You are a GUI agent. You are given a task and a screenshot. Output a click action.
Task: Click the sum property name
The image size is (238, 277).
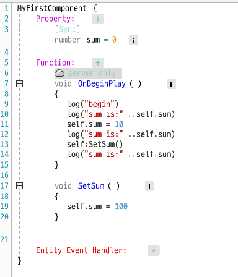(x=94, y=40)
